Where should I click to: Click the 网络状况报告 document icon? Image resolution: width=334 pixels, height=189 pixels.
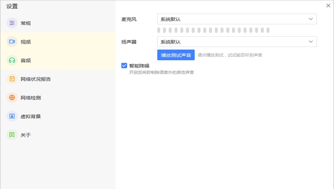point(12,79)
